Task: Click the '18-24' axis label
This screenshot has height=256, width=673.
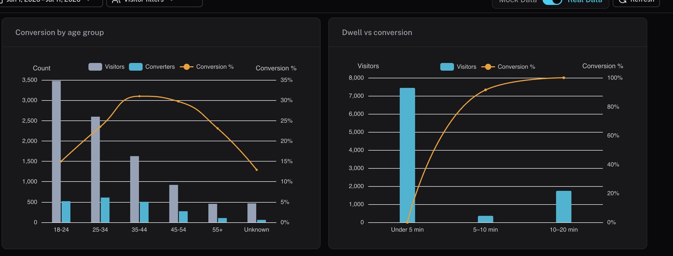Action: click(x=61, y=229)
